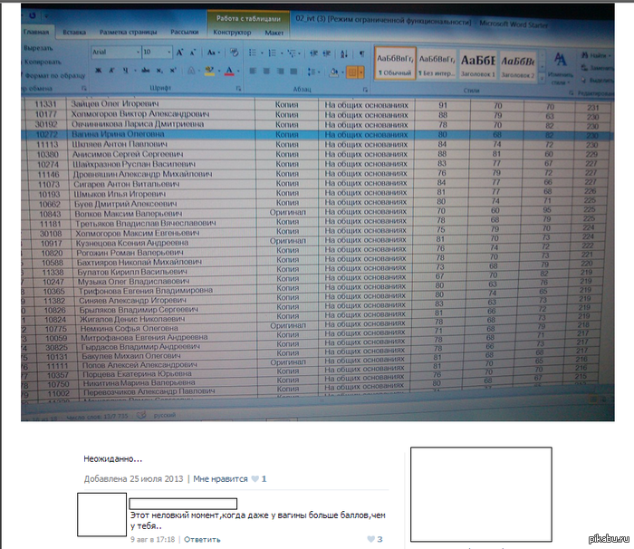634x549 pixels.
Task: Click the grow font size icon
Action: point(180,53)
